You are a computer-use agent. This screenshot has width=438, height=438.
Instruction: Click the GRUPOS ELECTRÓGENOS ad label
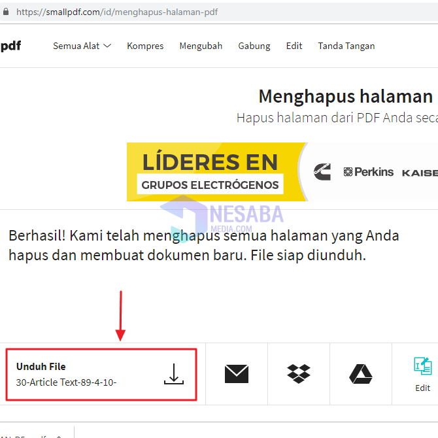click(211, 185)
